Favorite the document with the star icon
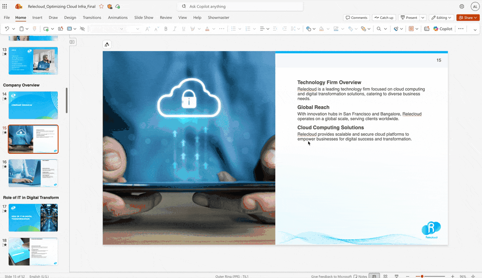 click(101, 7)
